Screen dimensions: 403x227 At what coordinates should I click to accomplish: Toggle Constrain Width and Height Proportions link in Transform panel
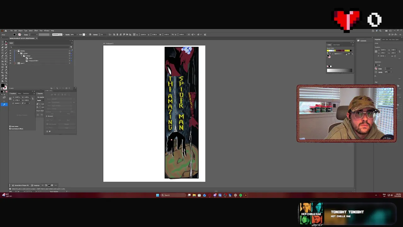[32, 99]
